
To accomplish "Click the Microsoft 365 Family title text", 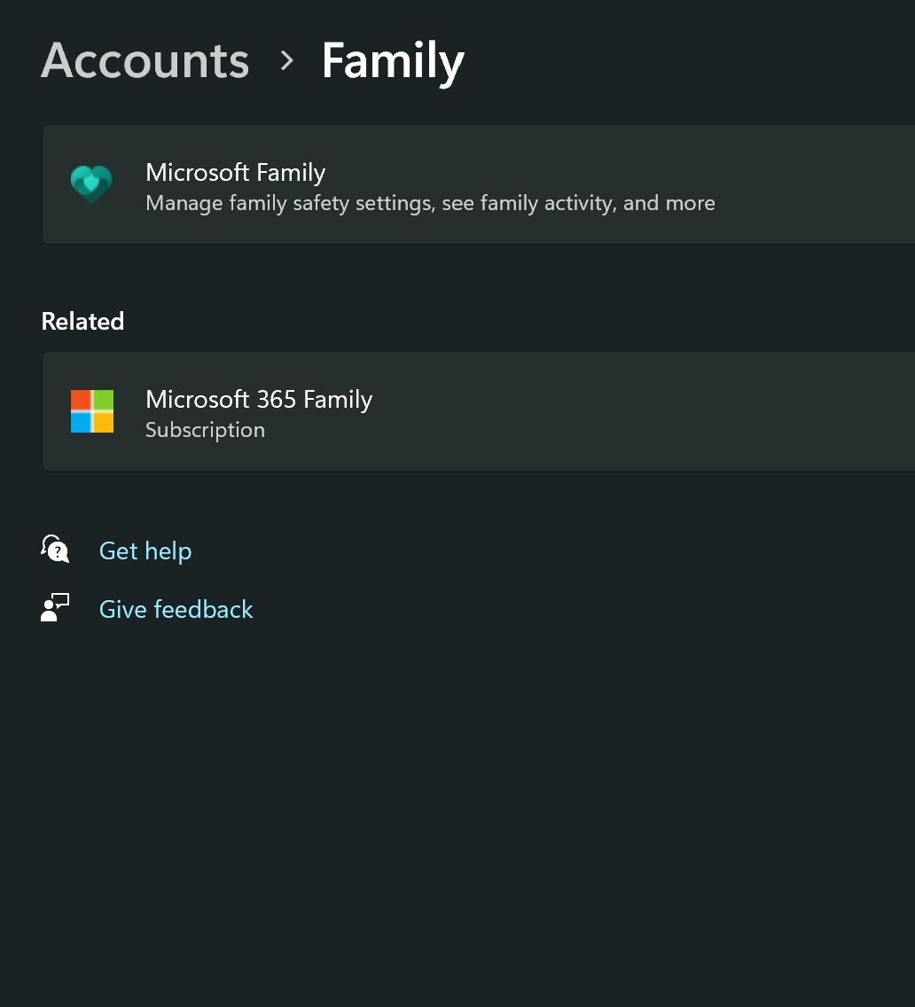I will [x=259, y=399].
